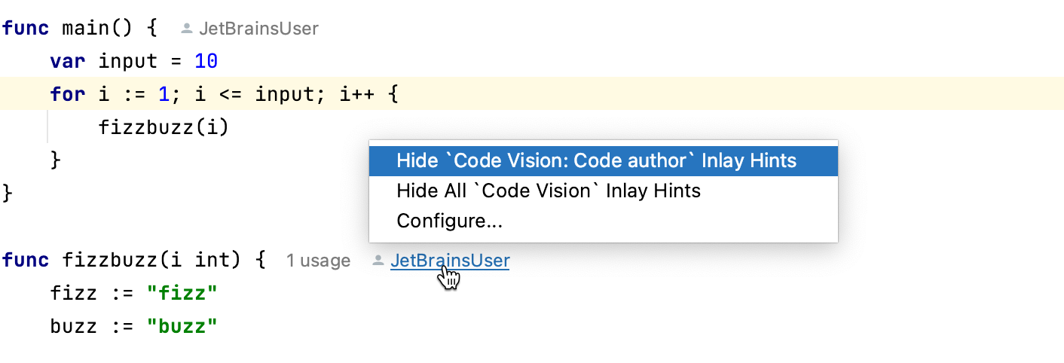
Task: Select Hide Code author Inlay Hints option
Action: click(x=596, y=161)
